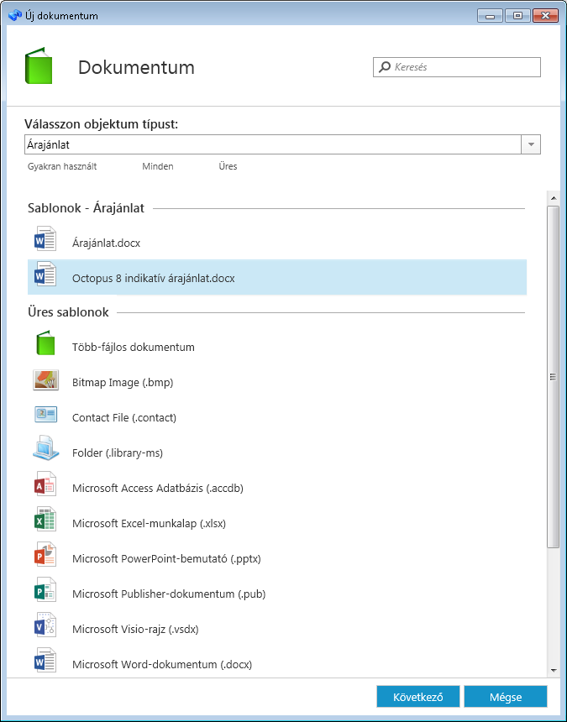Choose the green Több-fájlos dokumentum book icon
This screenshot has height=722, width=567.
[45, 343]
